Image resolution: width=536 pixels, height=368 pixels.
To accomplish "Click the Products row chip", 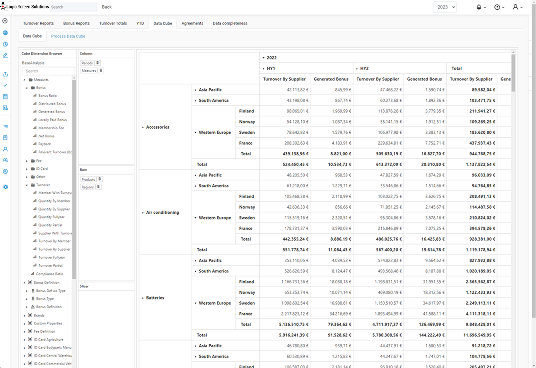I will pyautogui.click(x=88, y=179).
